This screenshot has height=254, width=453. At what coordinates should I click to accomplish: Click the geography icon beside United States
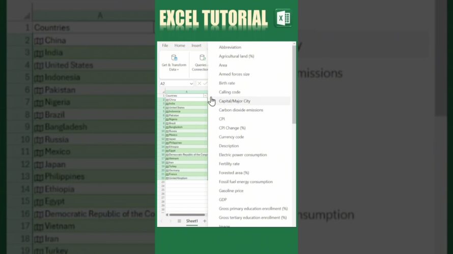tap(167, 108)
